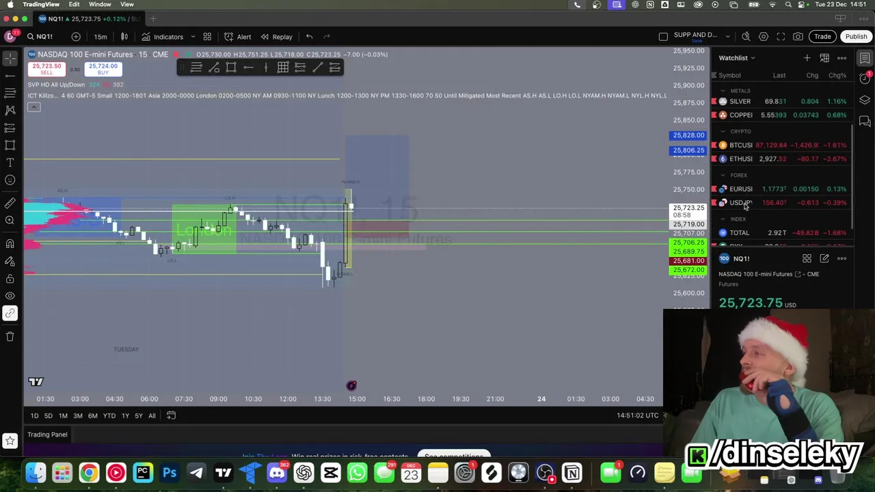Image resolution: width=875 pixels, height=492 pixels.
Task: Open the Edit menu in menu bar
Action: point(74,4)
